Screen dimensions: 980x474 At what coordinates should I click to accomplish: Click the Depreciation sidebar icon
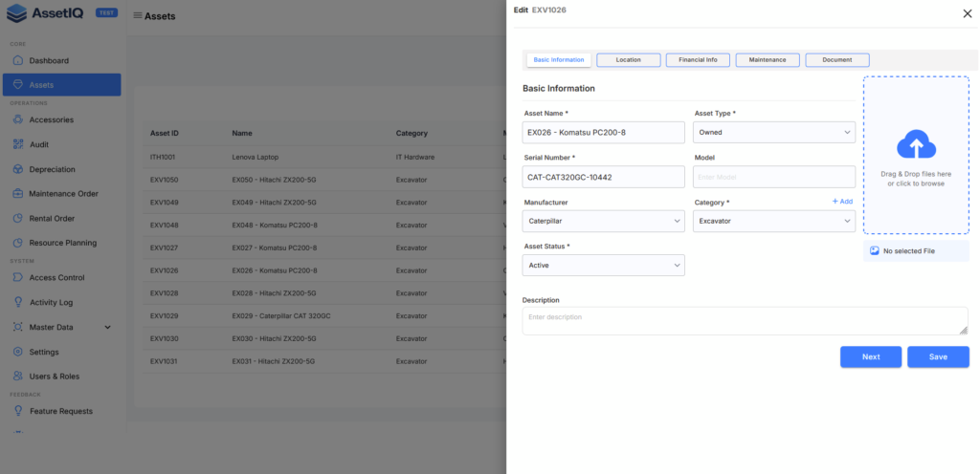coord(18,169)
